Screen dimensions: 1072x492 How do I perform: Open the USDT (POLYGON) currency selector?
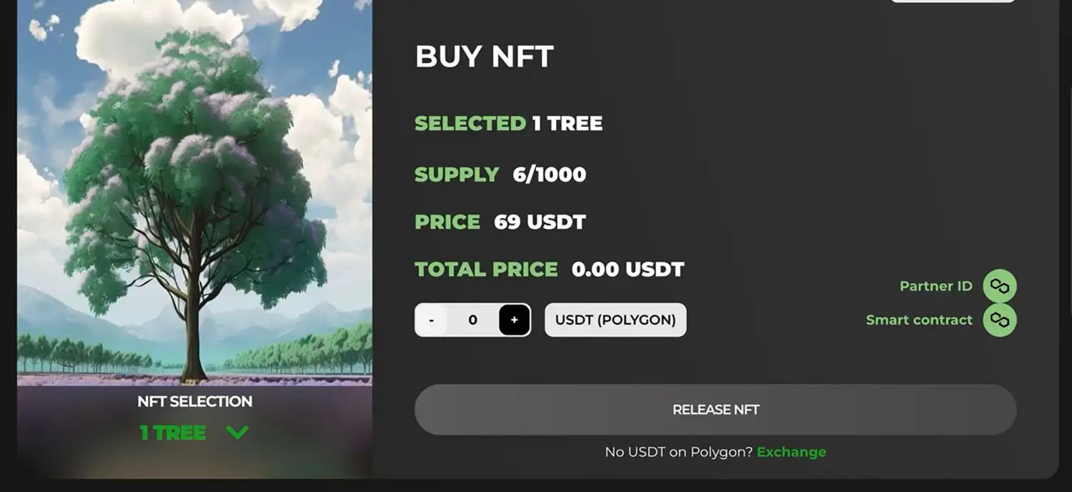pyautogui.click(x=615, y=320)
